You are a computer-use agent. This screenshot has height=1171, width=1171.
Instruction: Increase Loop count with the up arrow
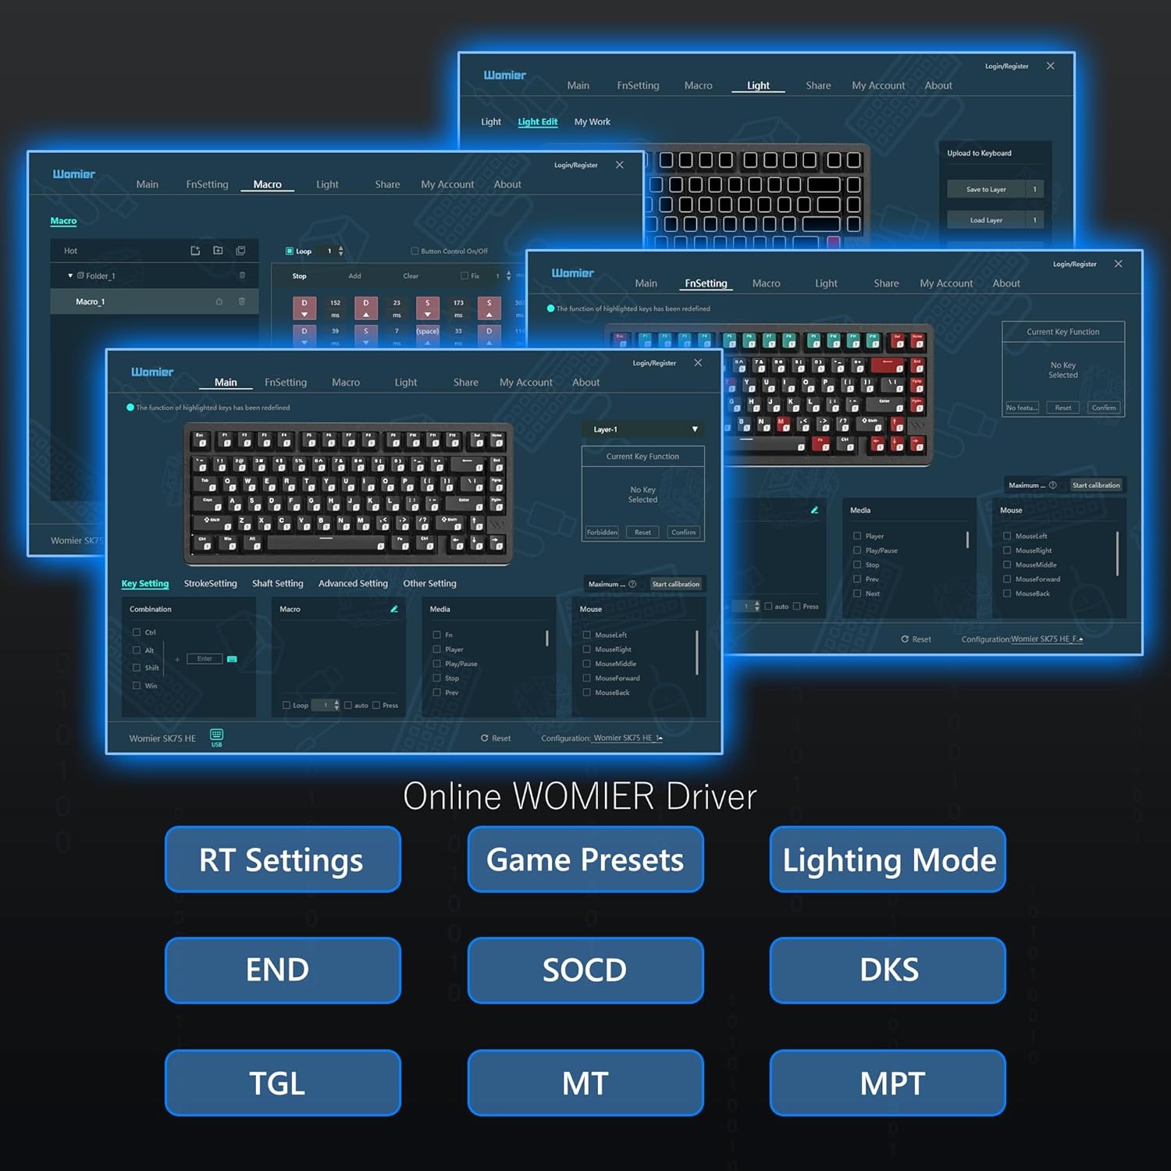pos(340,247)
